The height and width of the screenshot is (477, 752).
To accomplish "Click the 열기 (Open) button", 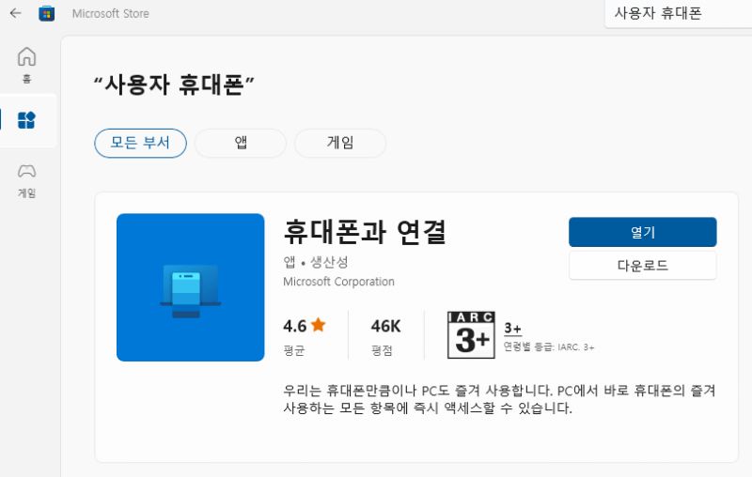I will 643,232.
